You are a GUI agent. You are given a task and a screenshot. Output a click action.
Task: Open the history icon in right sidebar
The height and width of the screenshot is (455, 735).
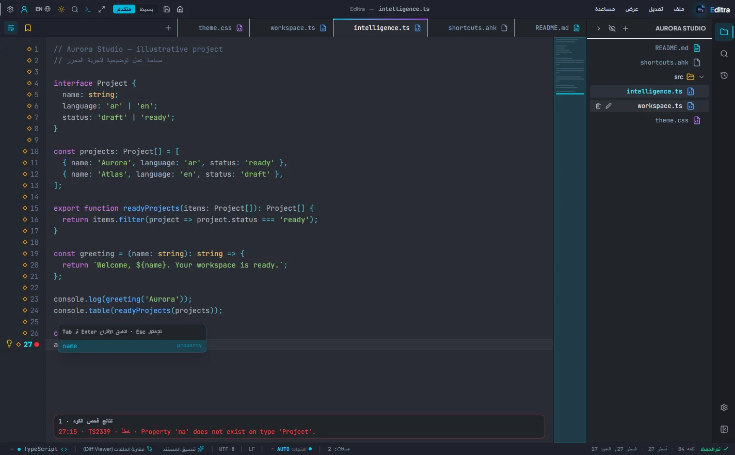click(724, 75)
